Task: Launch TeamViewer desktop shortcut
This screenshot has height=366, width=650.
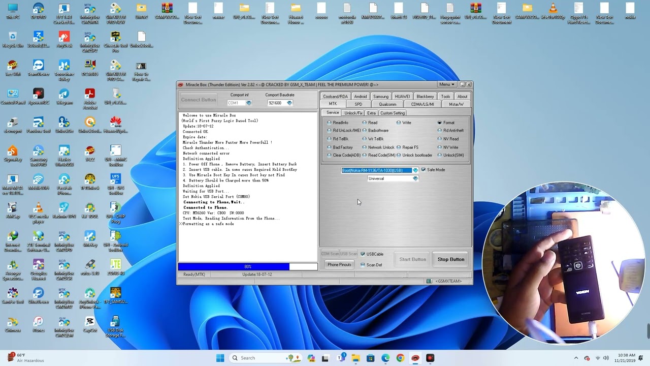Action: (38, 68)
